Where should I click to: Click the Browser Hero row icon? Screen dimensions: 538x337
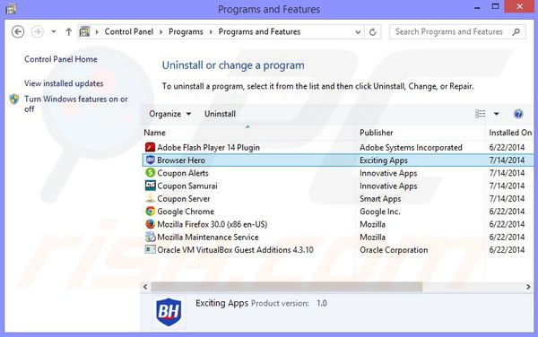pyautogui.click(x=151, y=160)
